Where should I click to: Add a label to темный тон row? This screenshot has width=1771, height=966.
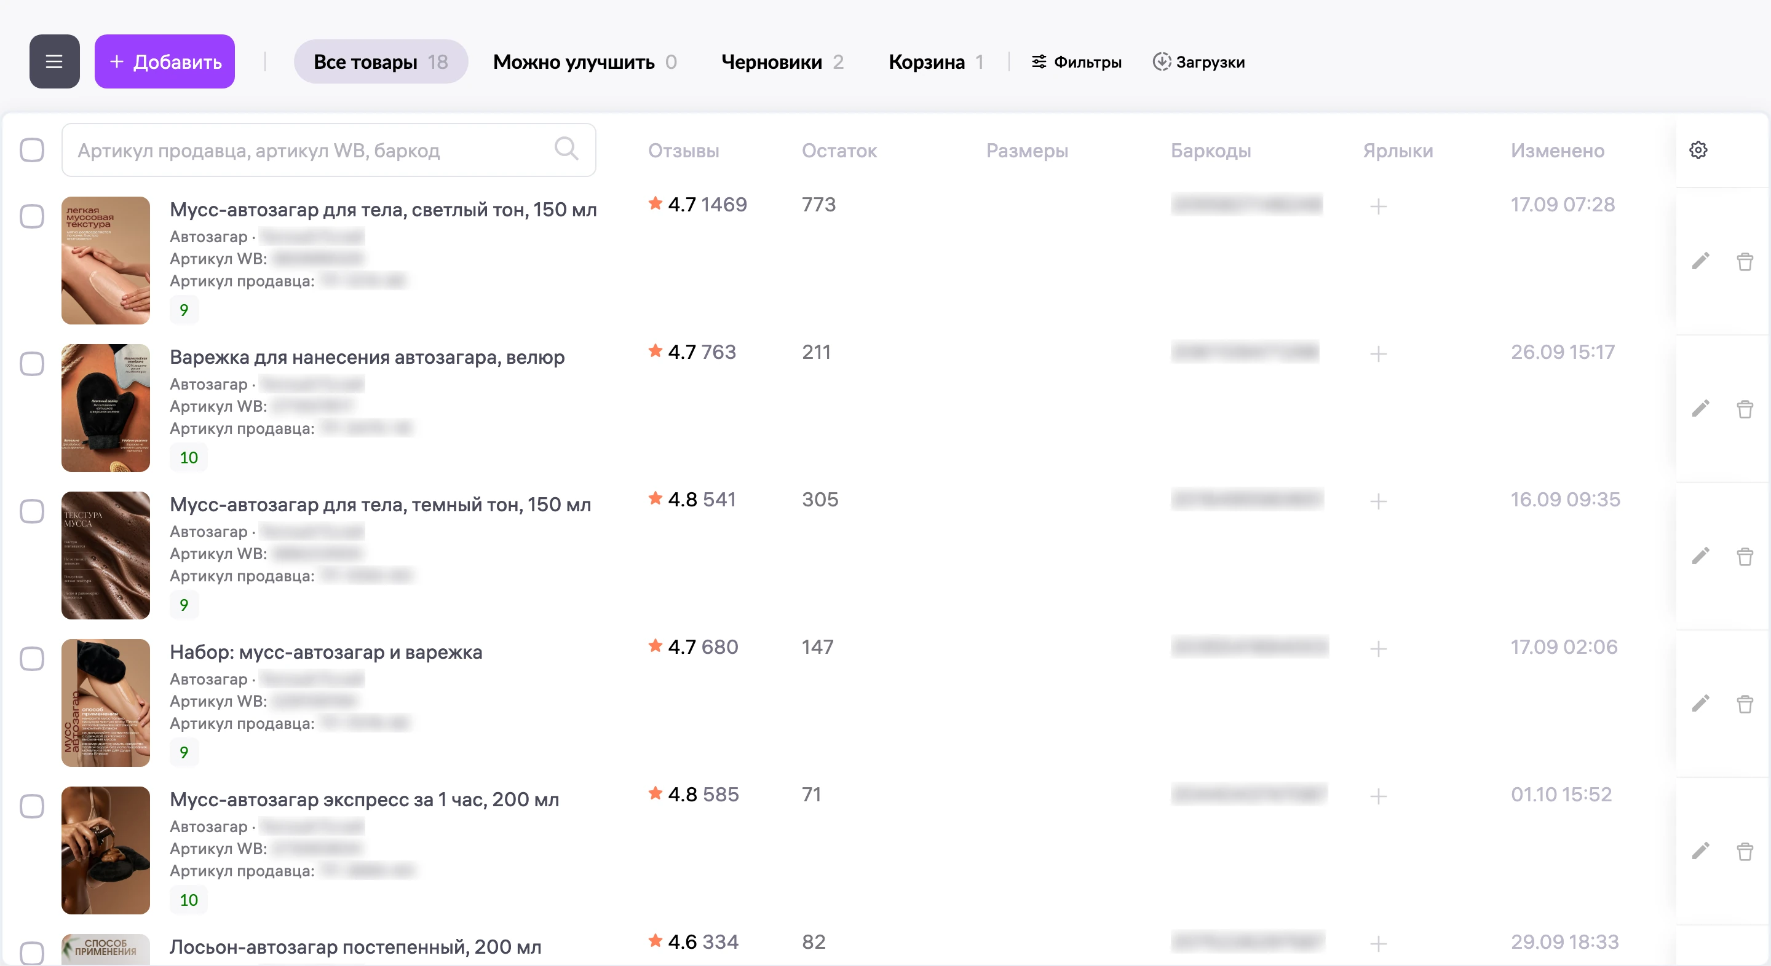1379,501
